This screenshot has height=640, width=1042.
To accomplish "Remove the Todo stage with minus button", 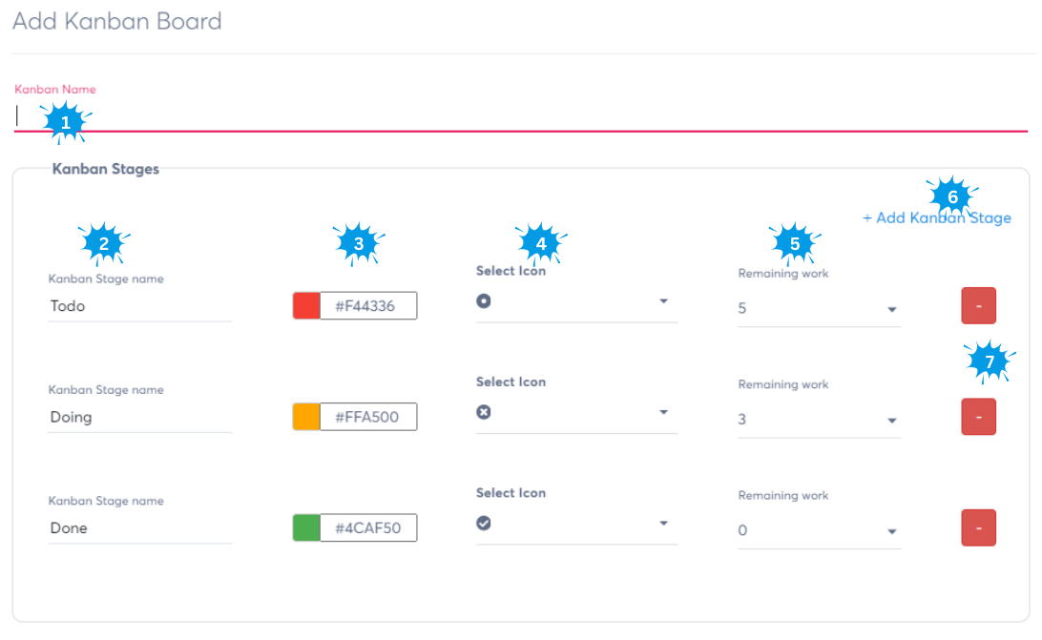I will (978, 306).
